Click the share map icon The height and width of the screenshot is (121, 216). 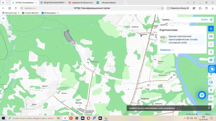coord(211,52)
